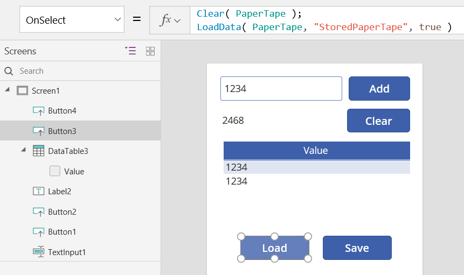Click the Screen1 screen icon
464x275 pixels.
(22, 90)
